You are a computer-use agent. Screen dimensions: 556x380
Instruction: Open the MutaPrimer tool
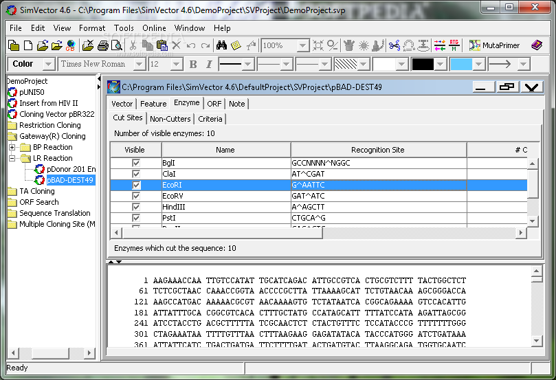point(494,45)
